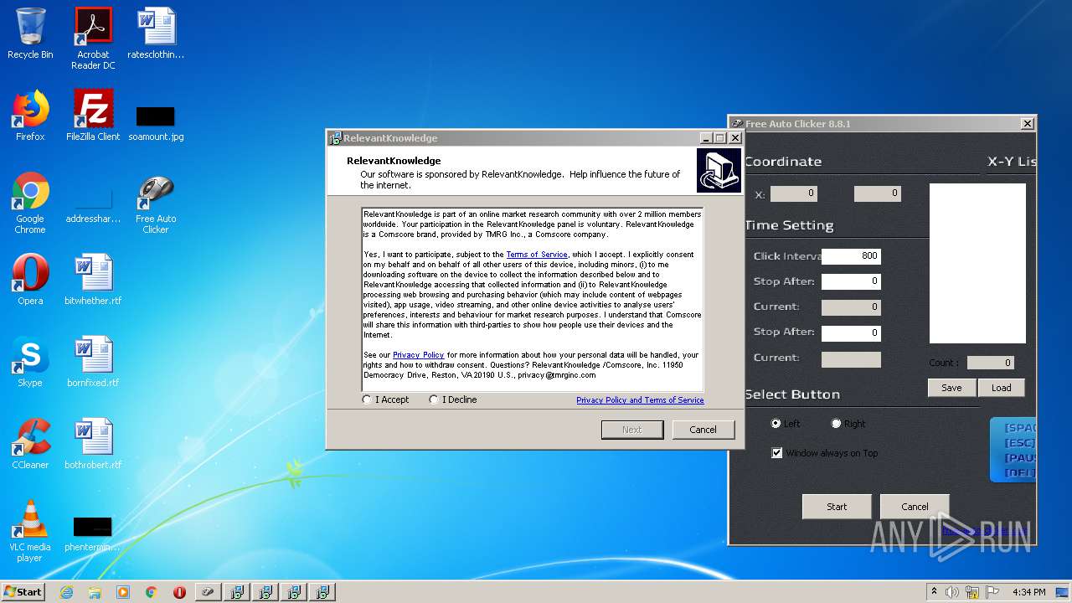The width and height of the screenshot is (1072, 603).
Task: Open the volume control tray icon
Action: [x=952, y=592]
